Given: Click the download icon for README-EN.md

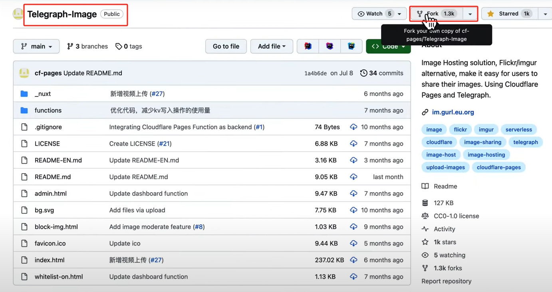Looking at the screenshot, I should pos(353,160).
